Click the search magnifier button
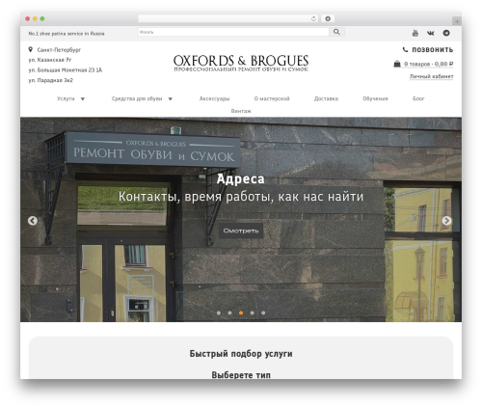Image resolution: width=482 pixels, height=408 pixels. 336,32
